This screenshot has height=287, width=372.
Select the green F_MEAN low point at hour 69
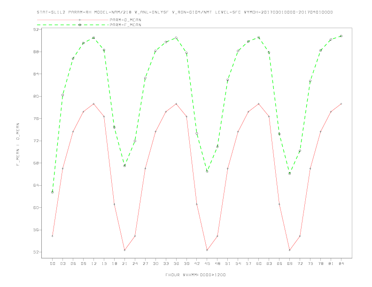click(290, 174)
